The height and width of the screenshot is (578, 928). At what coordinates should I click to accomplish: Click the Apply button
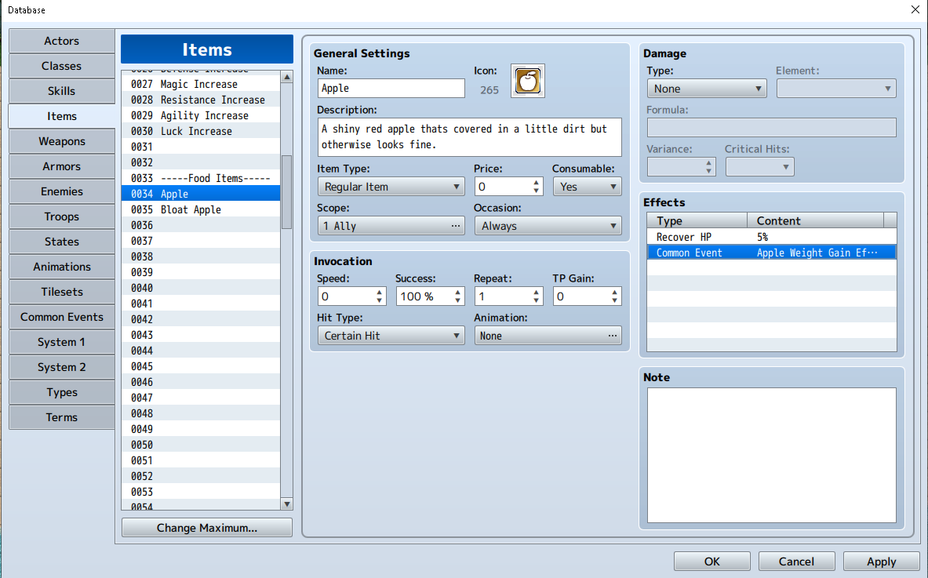(881, 562)
